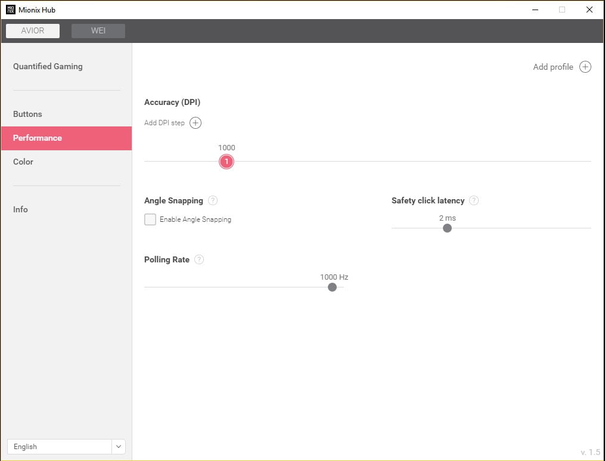Switch to the WEI device tab
The image size is (605, 461).
tap(98, 31)
